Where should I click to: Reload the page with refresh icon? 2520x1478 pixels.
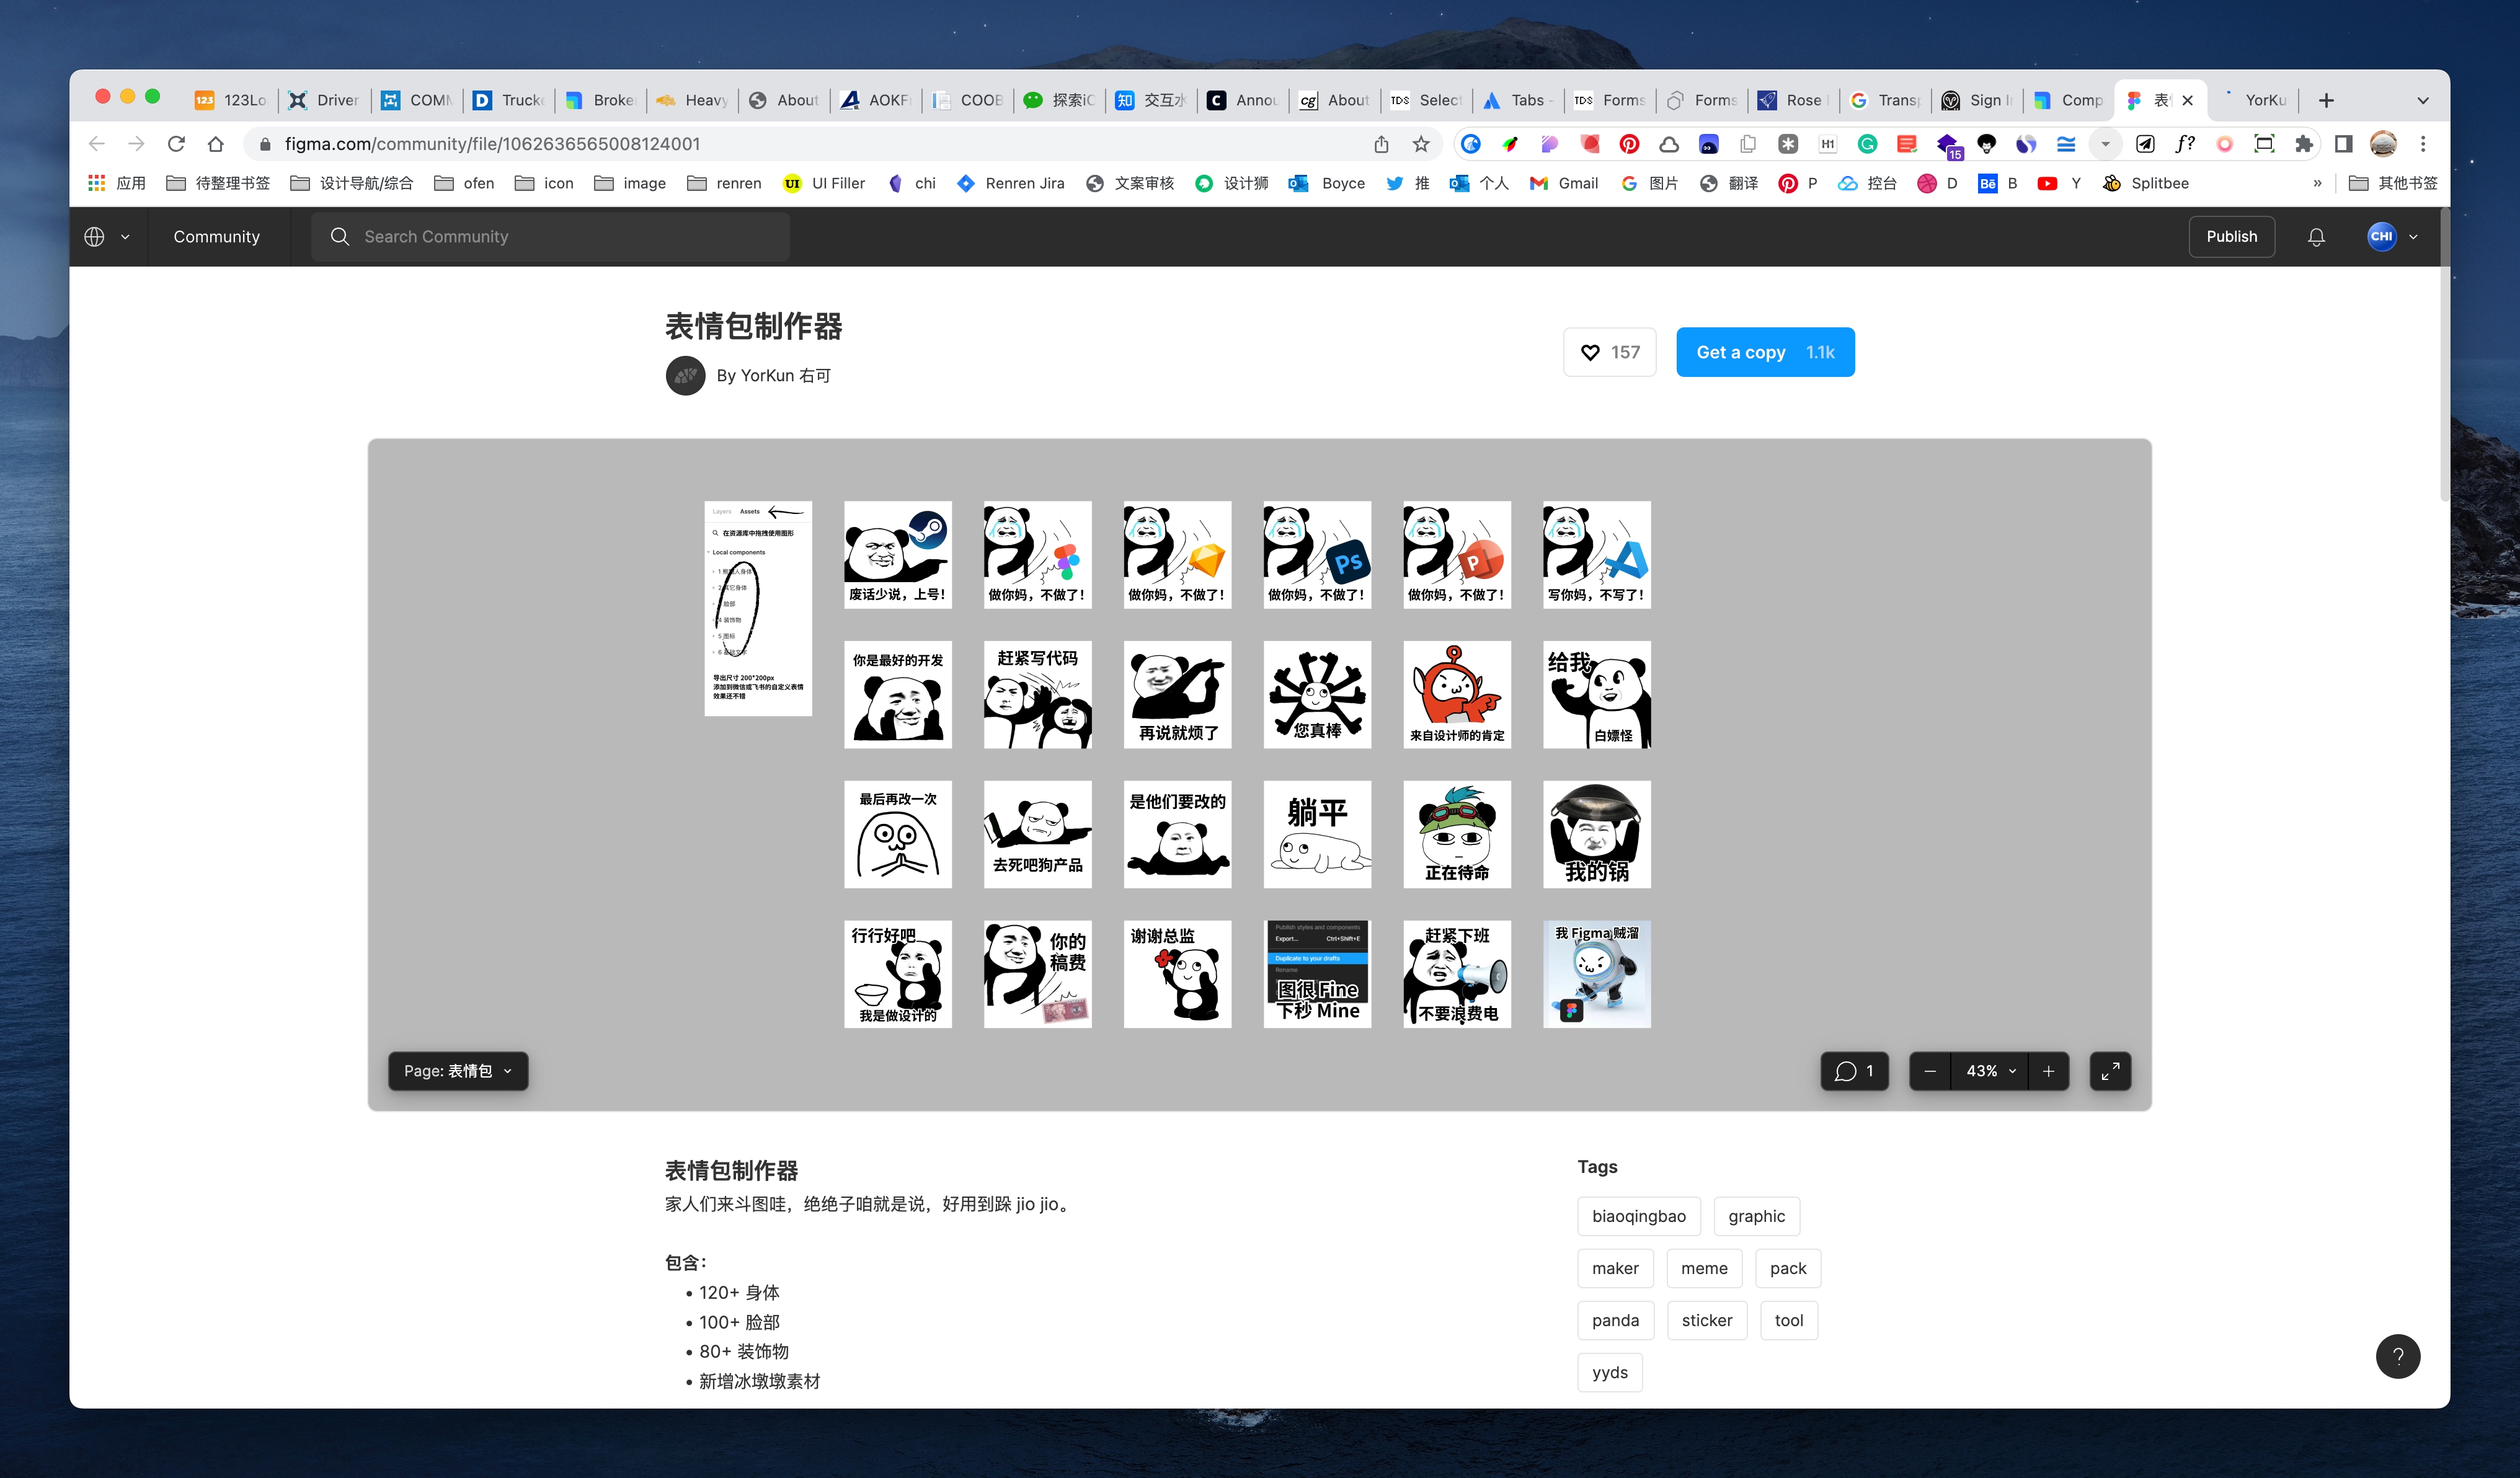(x=176, y=144)
